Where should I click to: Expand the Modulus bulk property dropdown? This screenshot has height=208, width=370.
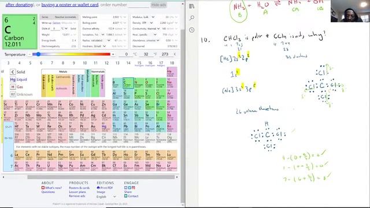[153, 17]
